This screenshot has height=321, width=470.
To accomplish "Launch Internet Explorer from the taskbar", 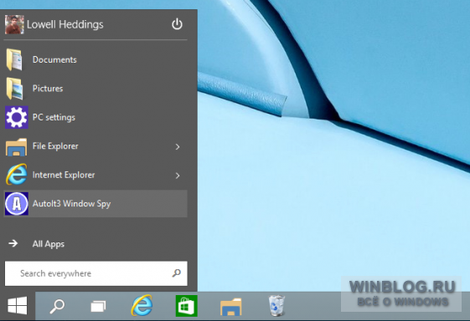I will click(x=142, y=305).
